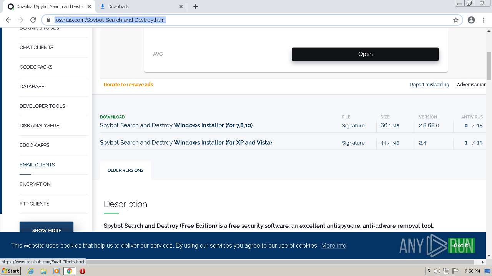Launch Internet Explorer from the taskbar
492x276 pixels.
pyautogui.click(x=31, y=271)
